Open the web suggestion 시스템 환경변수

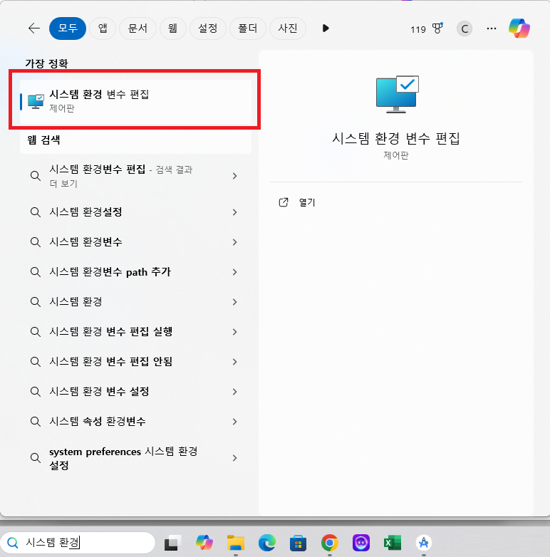[136, 242]
